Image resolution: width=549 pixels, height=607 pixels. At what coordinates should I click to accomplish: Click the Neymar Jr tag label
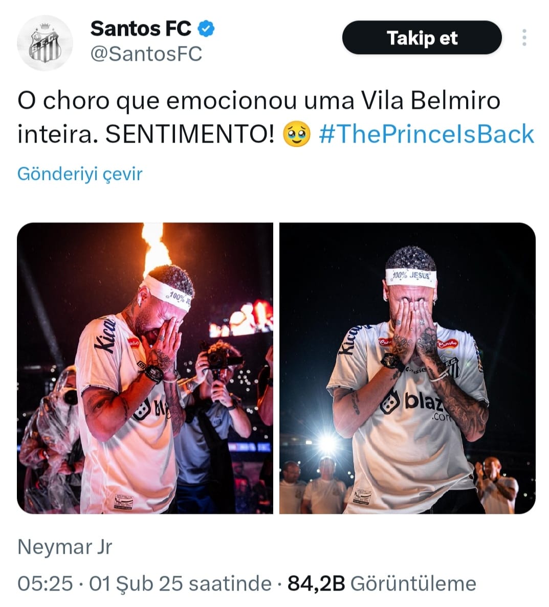click(x=65, y=547)
